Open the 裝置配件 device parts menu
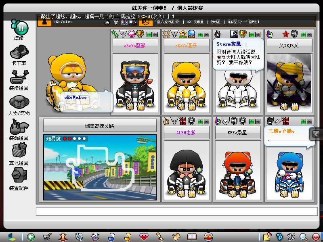This screenshot has width=323, height=242. point(19,176)
